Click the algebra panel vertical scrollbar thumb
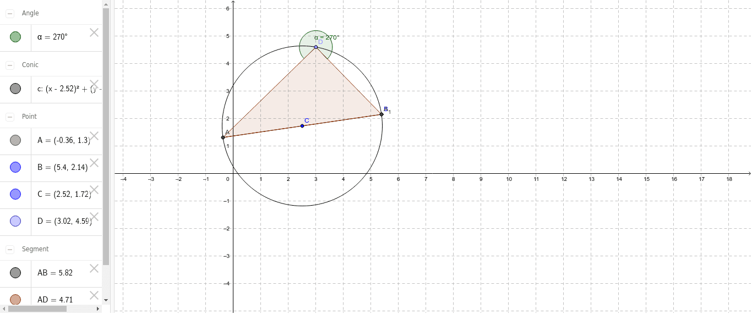 click(x=106, y=136)
